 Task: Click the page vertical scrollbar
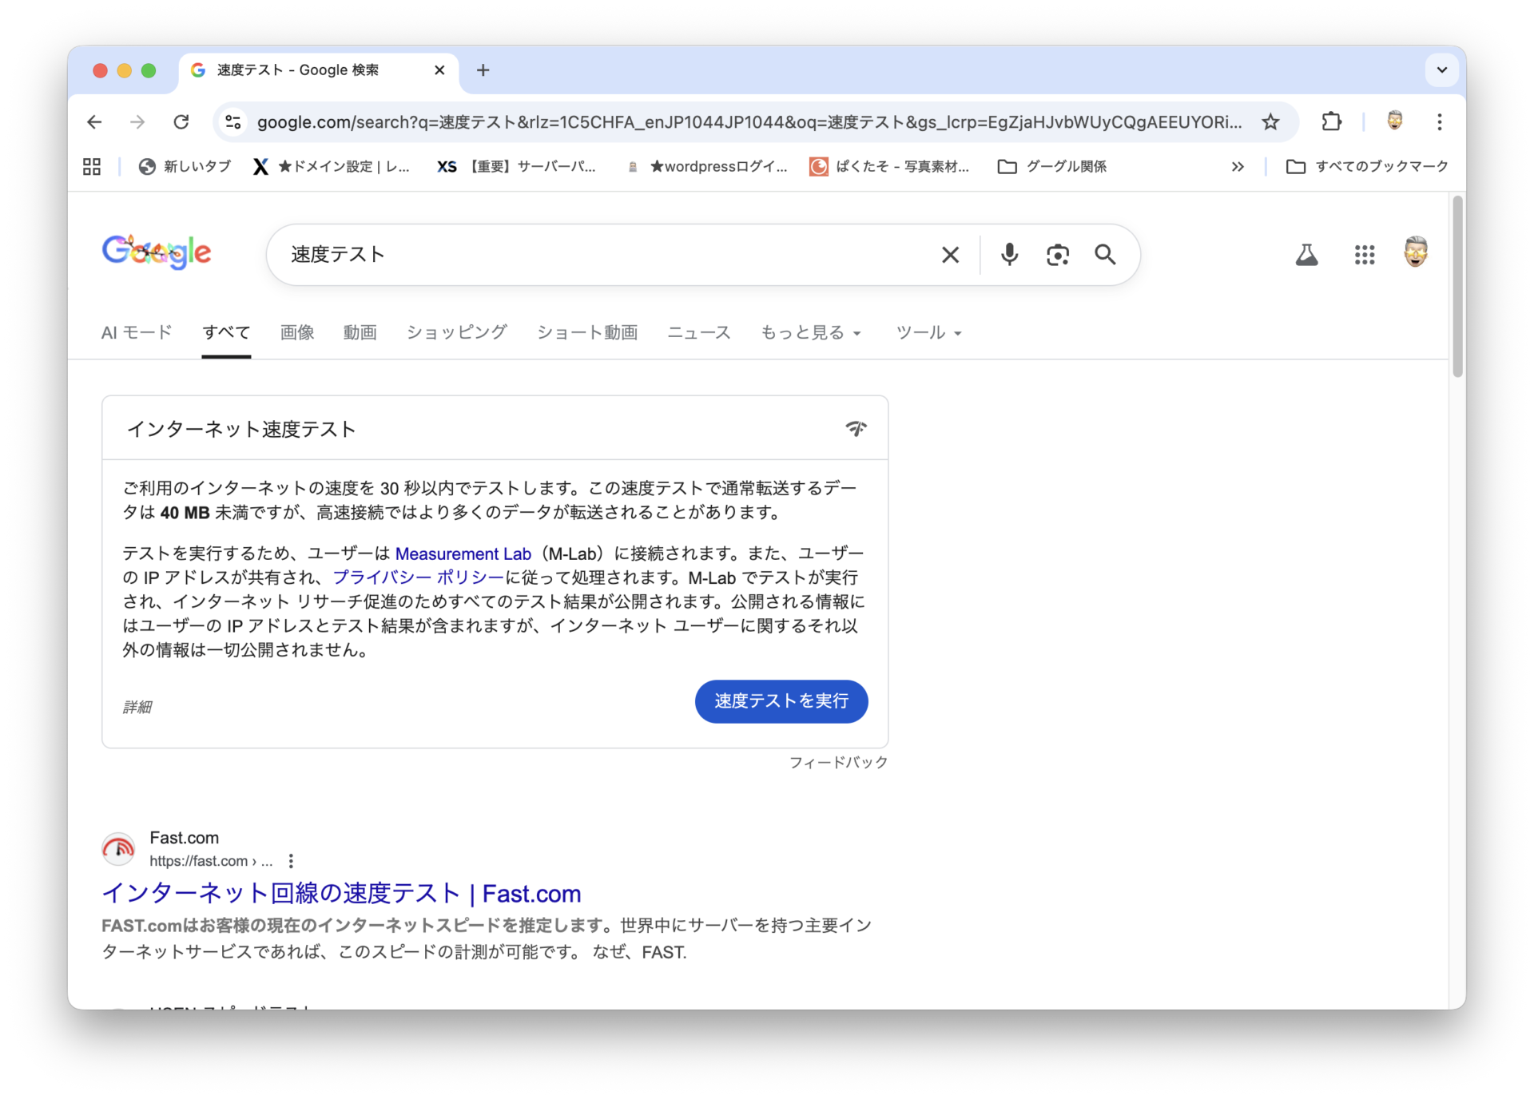tap(1457, 288)
